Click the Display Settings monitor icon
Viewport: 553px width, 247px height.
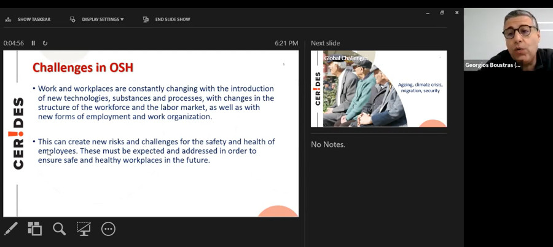pos(73,19)
